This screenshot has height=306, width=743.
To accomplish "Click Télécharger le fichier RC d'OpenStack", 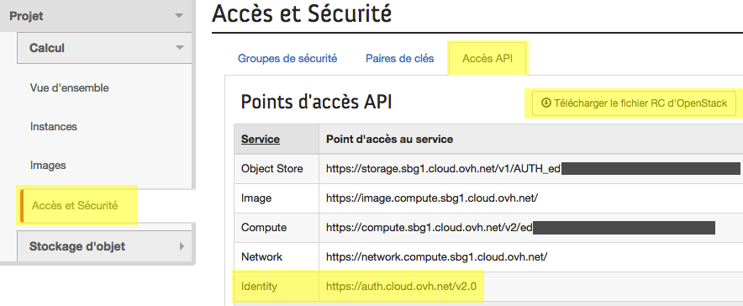I will pos(634,103).
